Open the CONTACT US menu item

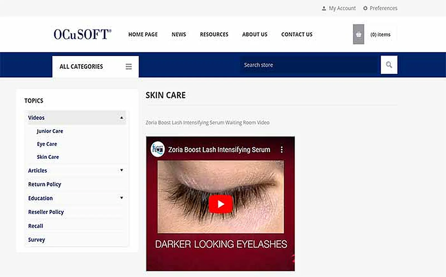[x=297, y=34]
